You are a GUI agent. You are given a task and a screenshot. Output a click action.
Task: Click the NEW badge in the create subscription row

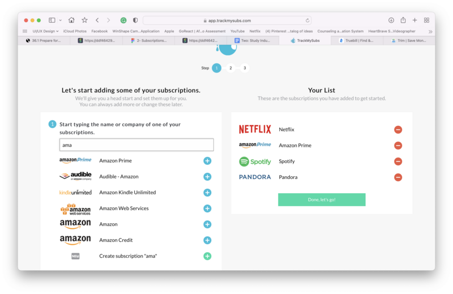click(75, 256)
